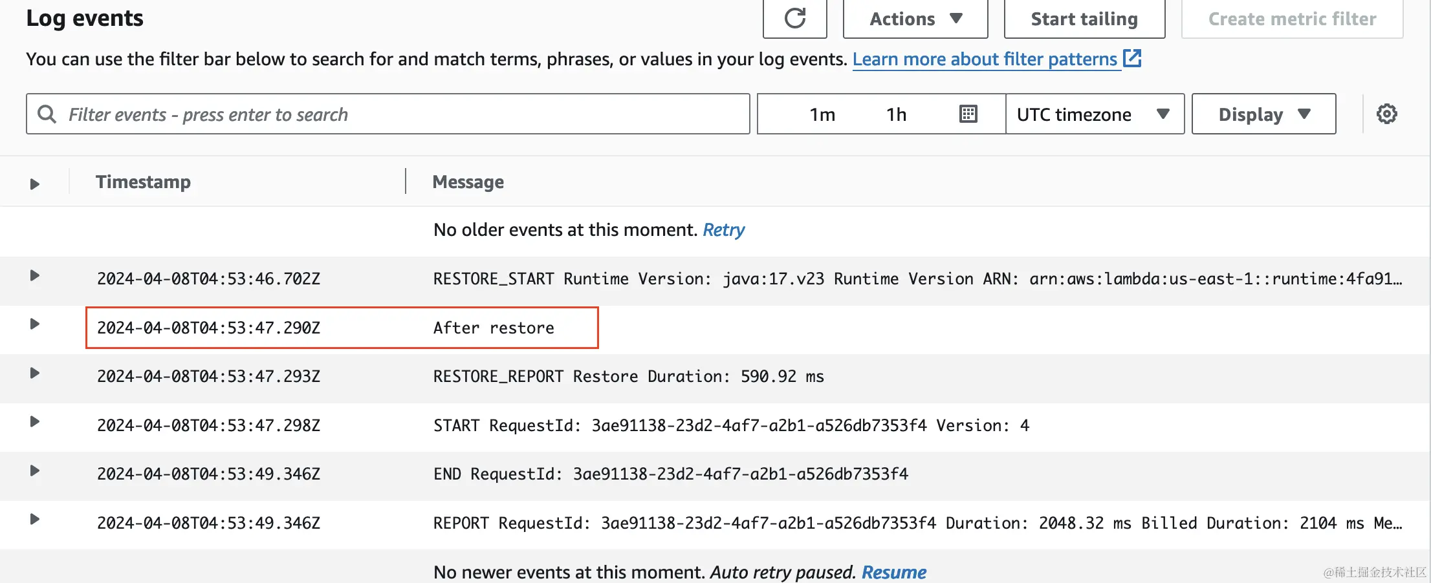Open the Display options dropdown
The image size is (1431, 583).
pos(1263,114)
